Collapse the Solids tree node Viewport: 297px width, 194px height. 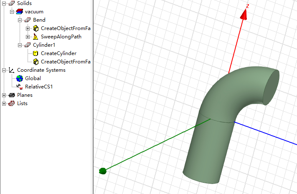pos(4,3)
